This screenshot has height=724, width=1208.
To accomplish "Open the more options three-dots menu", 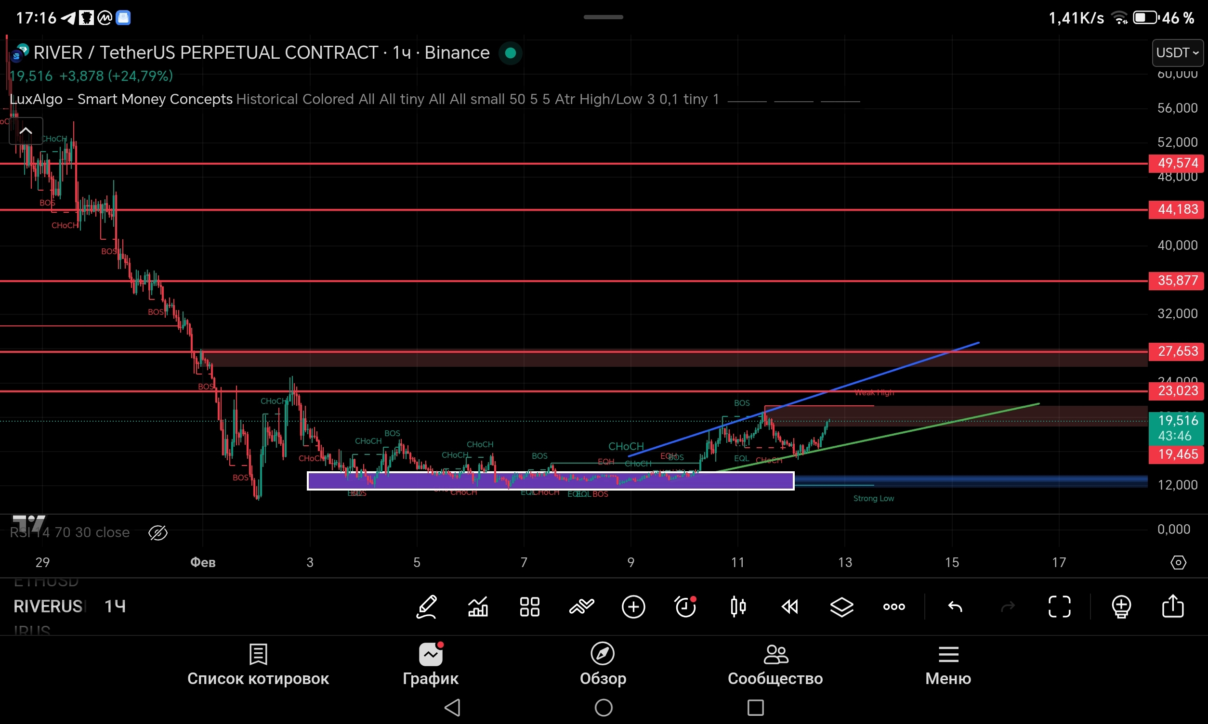I will coord(894,607).
